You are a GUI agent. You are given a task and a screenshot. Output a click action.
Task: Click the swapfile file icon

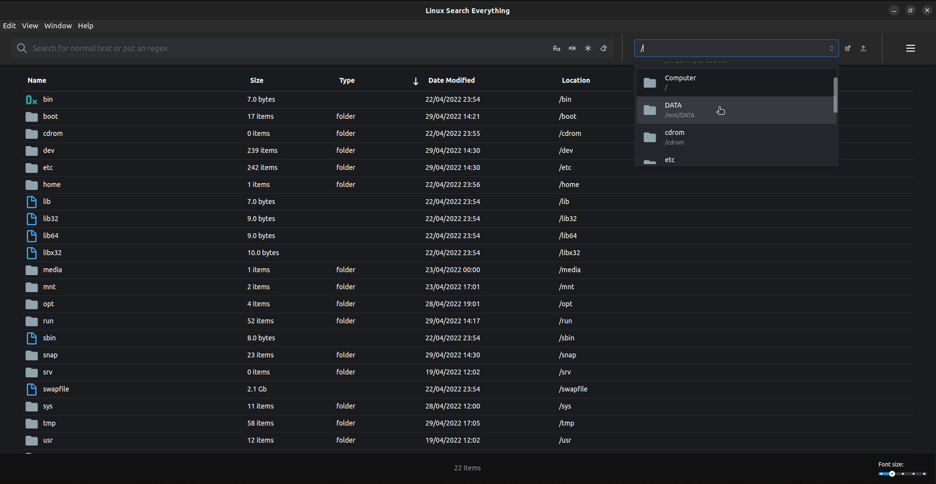click(x=32, y=389)
